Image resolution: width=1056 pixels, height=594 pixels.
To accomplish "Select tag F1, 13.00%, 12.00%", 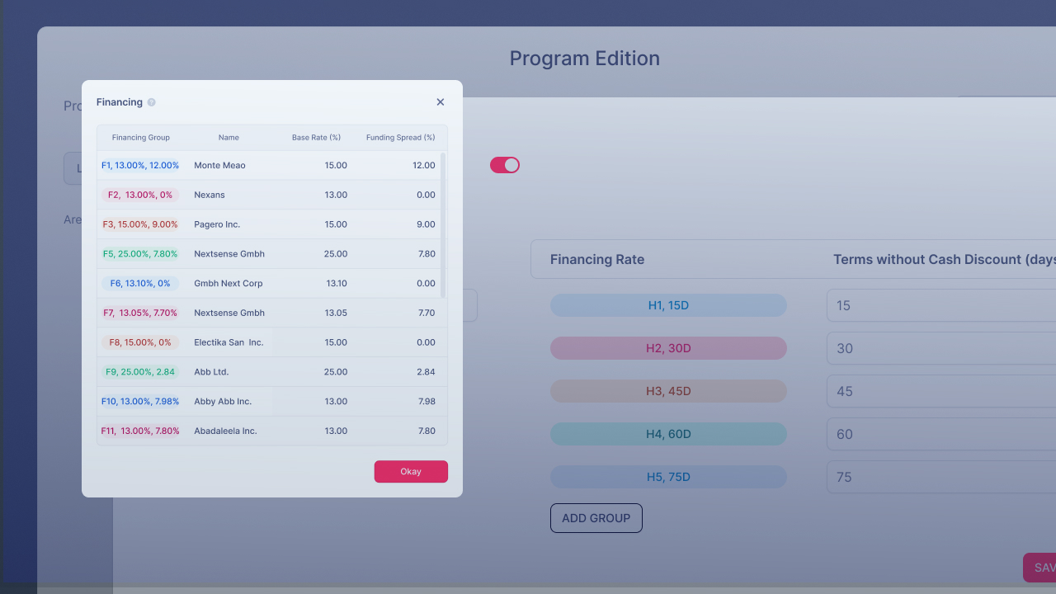I will (140, 166).
